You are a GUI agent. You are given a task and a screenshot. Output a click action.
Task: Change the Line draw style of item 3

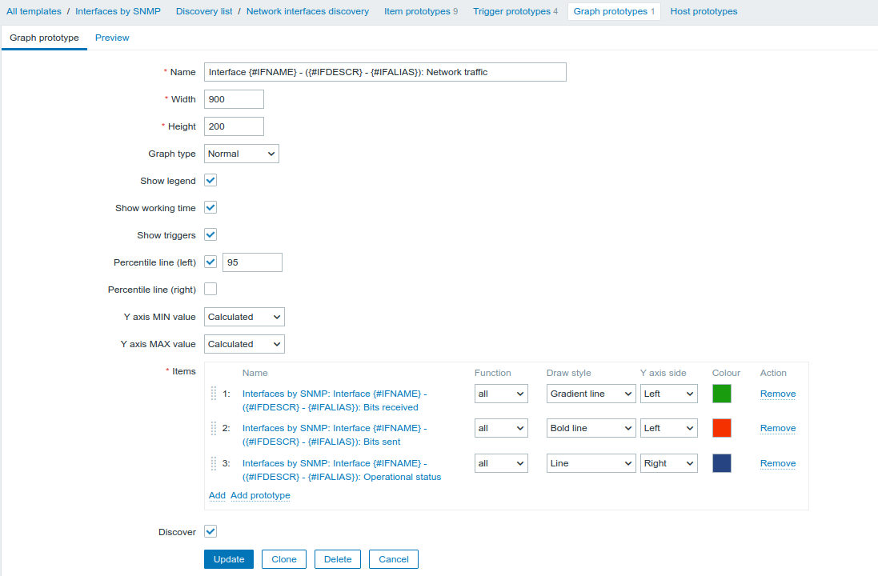[591, 463]
